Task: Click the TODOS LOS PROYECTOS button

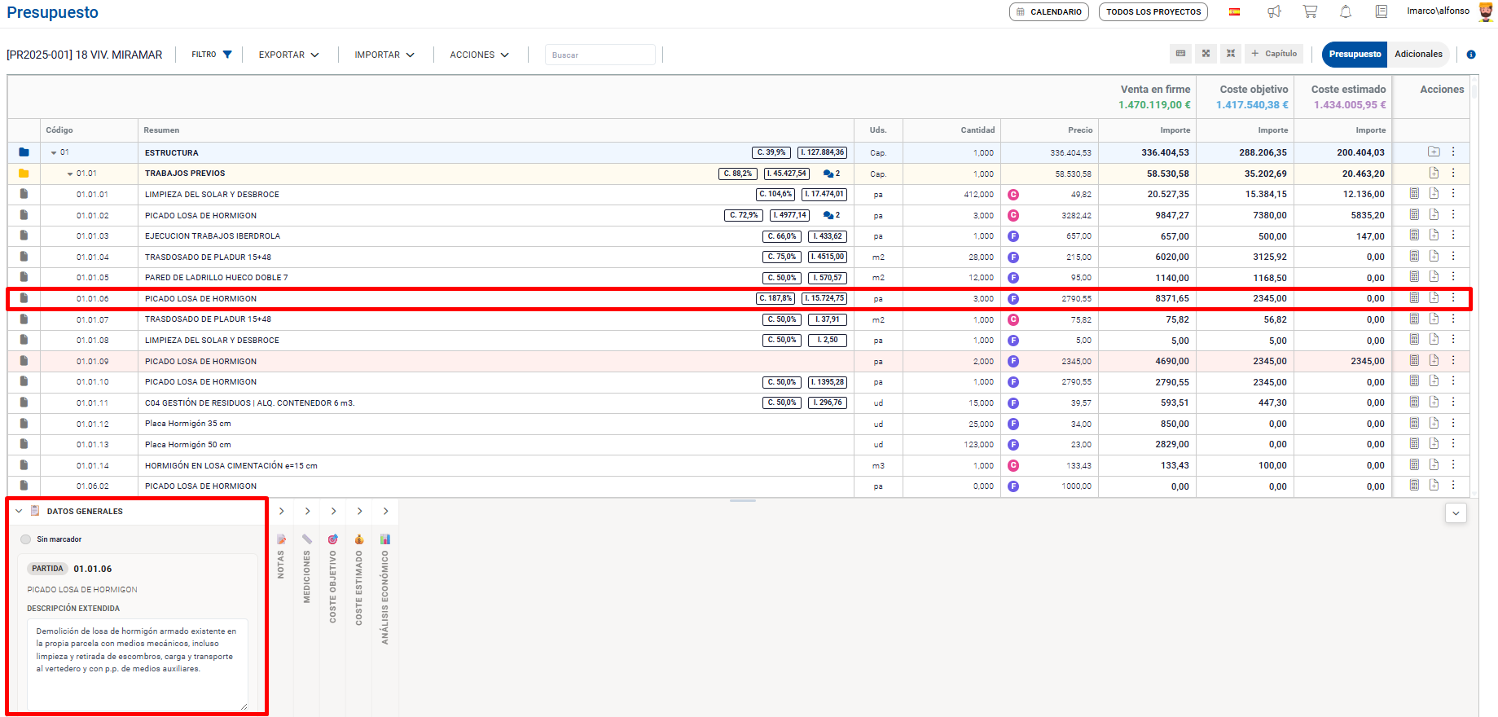Action: (1153, 12)
